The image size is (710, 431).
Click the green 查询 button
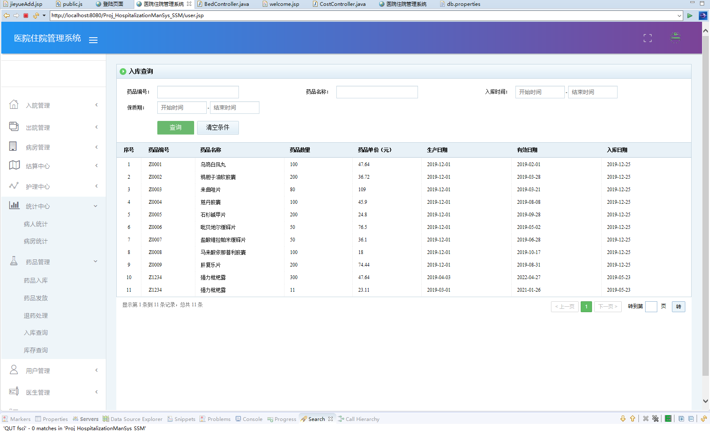click(175, 128)
